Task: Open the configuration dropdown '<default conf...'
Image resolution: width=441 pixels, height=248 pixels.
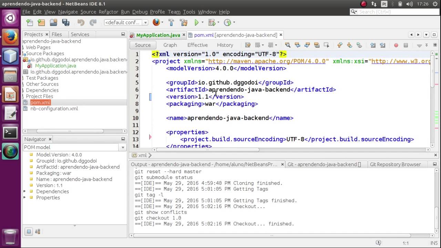Action: pos(126,22)
